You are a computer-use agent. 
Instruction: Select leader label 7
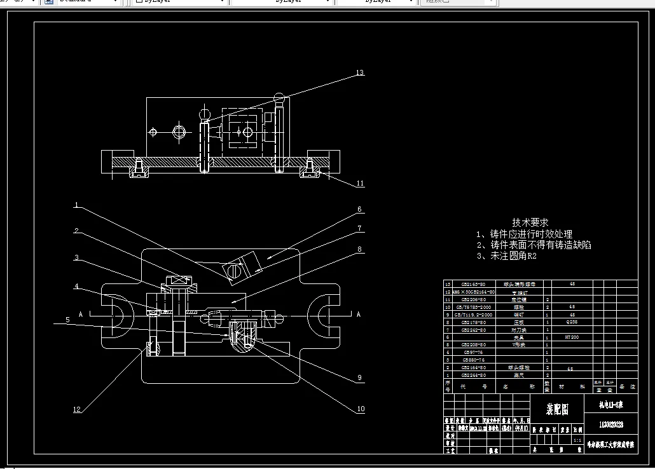point(359,228)
